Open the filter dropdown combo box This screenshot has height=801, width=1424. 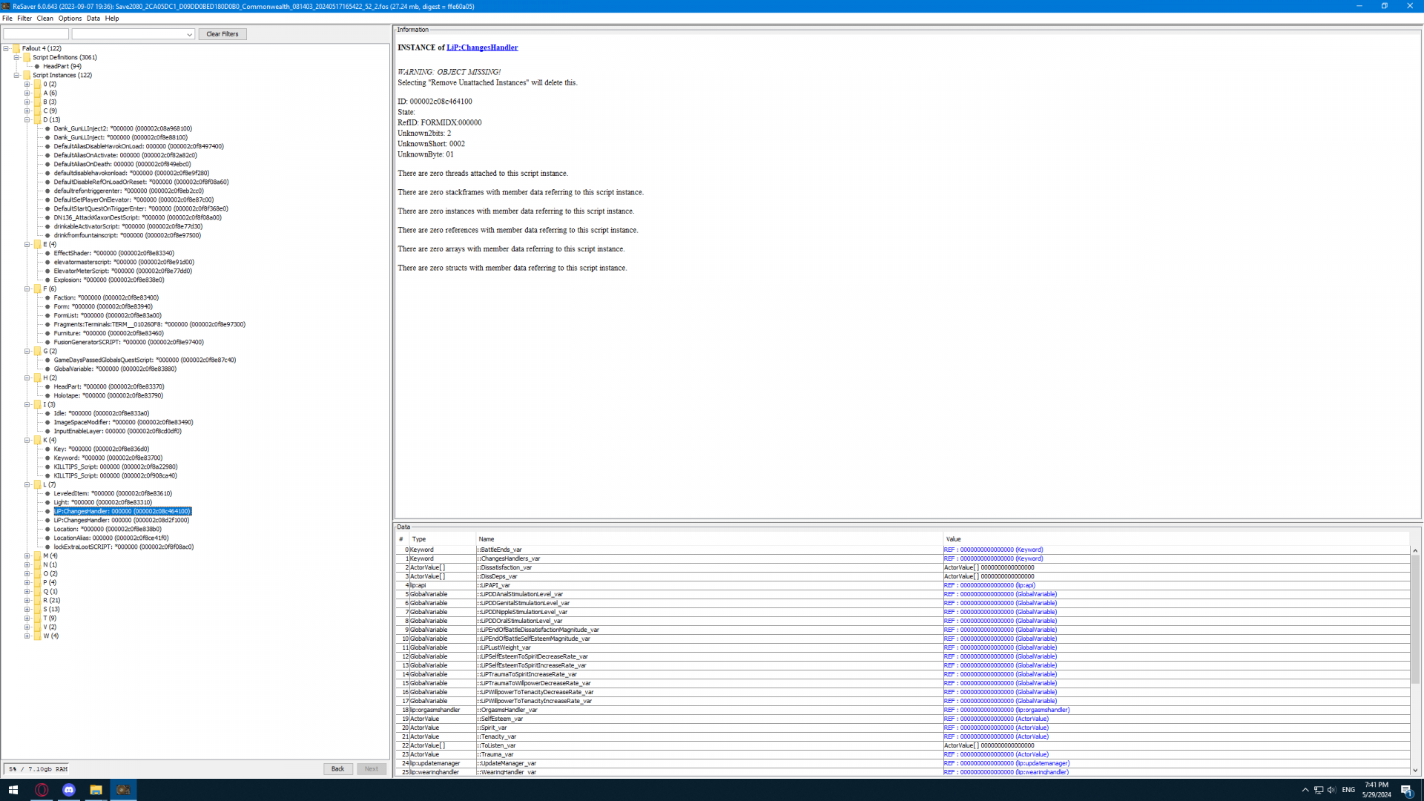(189, 34)
